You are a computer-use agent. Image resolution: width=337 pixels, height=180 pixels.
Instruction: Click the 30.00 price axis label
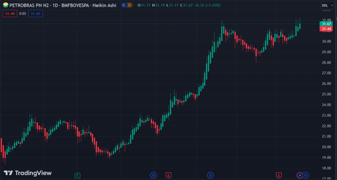tap(326, 41)
